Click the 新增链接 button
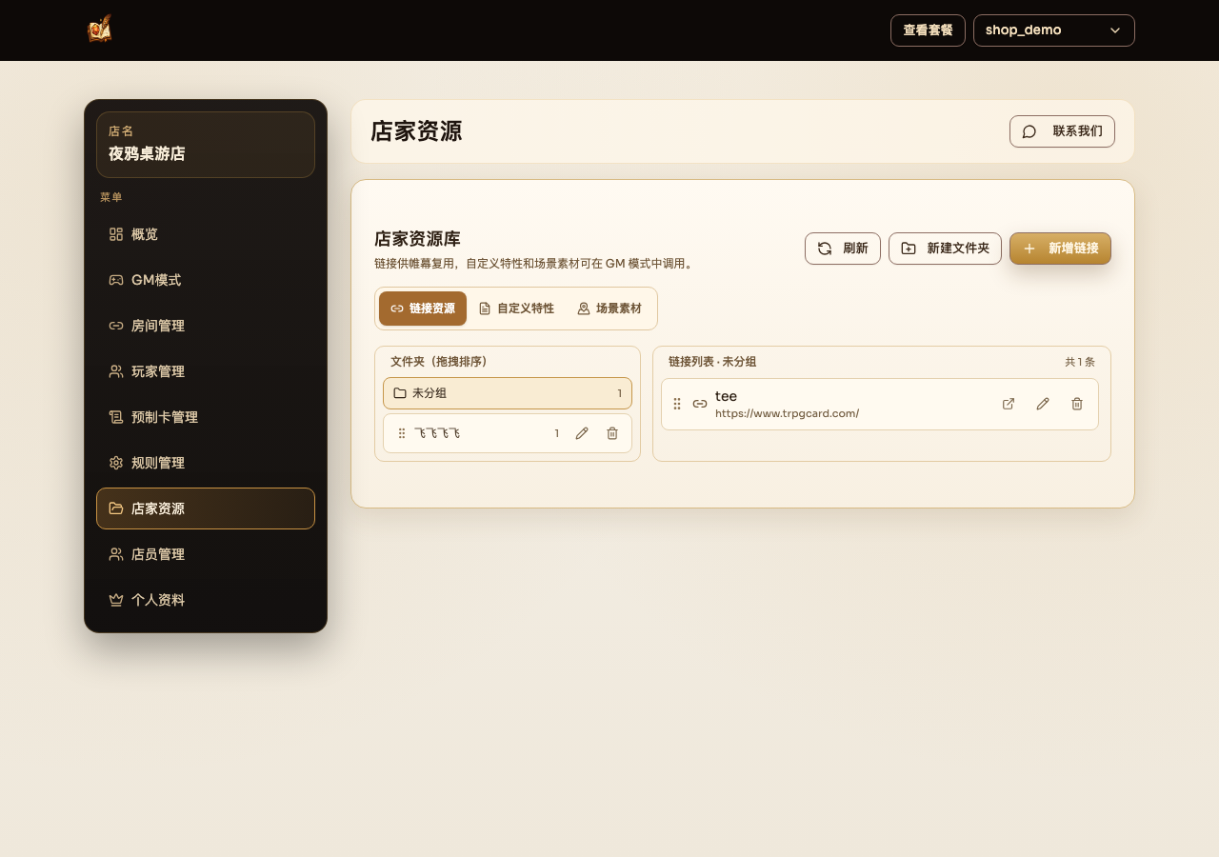 point(1060,249)
